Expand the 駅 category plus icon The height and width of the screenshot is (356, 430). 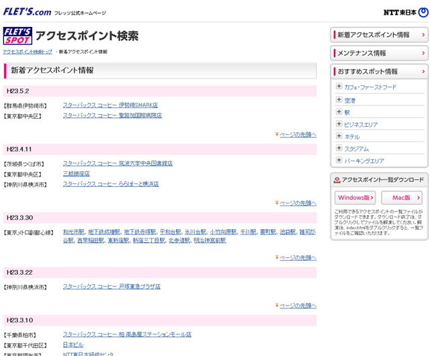339,112
